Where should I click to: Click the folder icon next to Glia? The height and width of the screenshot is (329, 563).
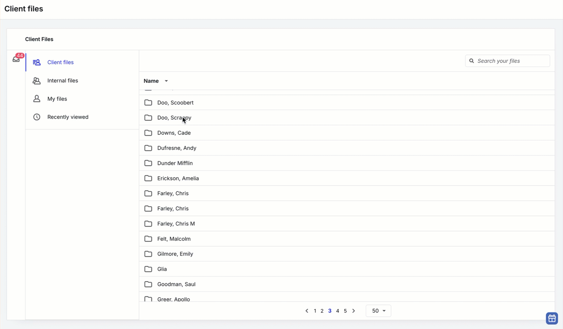pyautogui.click(x=148, y=269)
